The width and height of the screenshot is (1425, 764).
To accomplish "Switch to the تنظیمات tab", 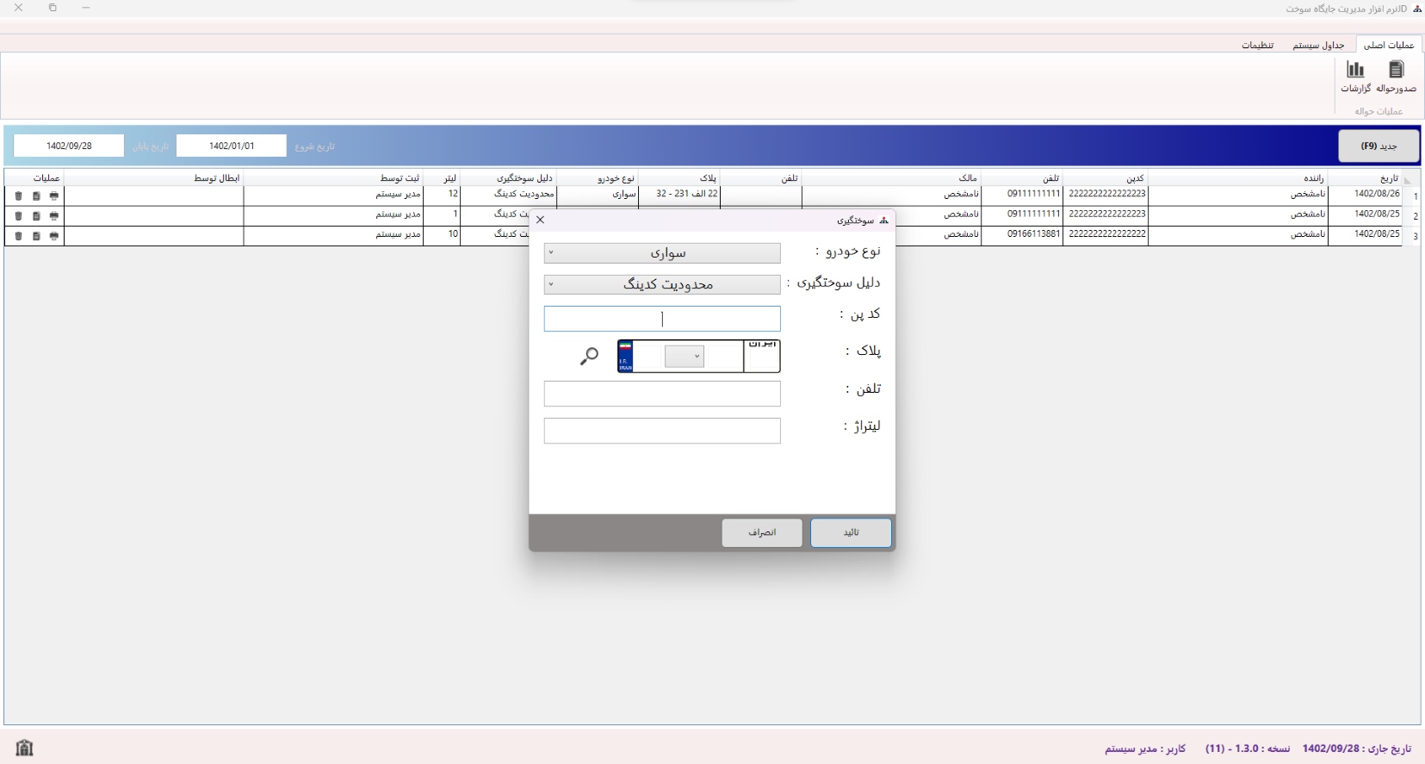I will tap(1257, 45).
